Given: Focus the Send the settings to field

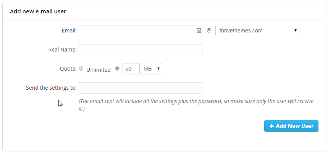Looking at the screenshot, I should (141, 88).
